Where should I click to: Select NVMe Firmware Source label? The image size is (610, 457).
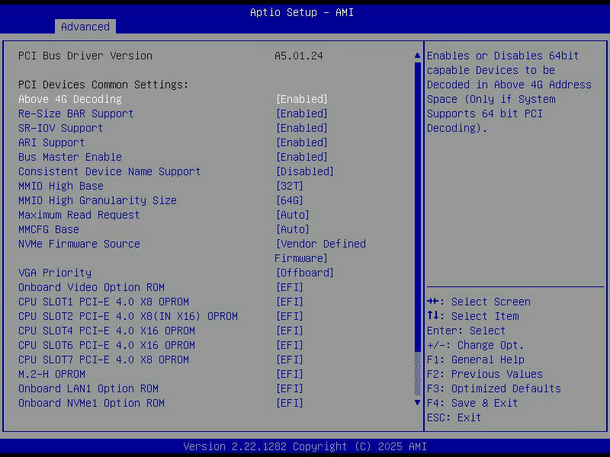(x=79, y=244)
